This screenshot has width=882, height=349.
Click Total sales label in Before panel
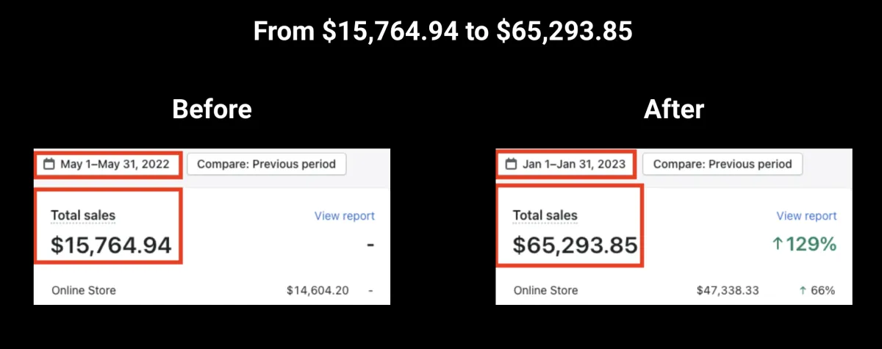click(x=83, y=215)
